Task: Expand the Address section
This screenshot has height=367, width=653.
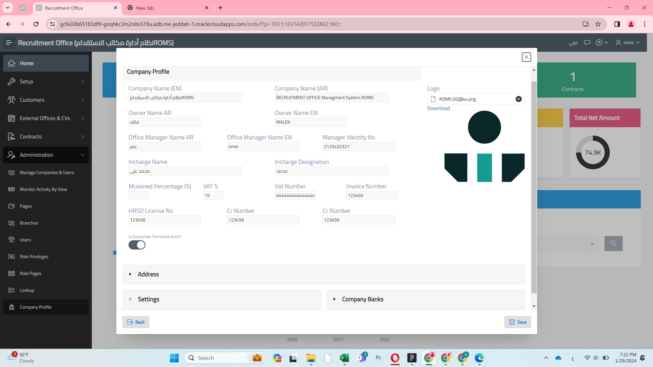Action: [x=130, y=274]
